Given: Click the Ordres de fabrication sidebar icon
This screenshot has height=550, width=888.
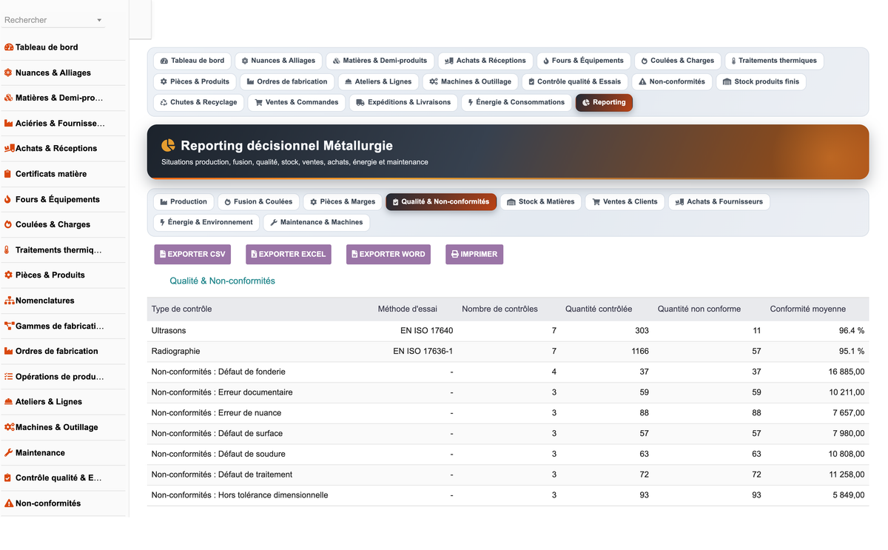Looking at the screenshot, I should point(9,351).
